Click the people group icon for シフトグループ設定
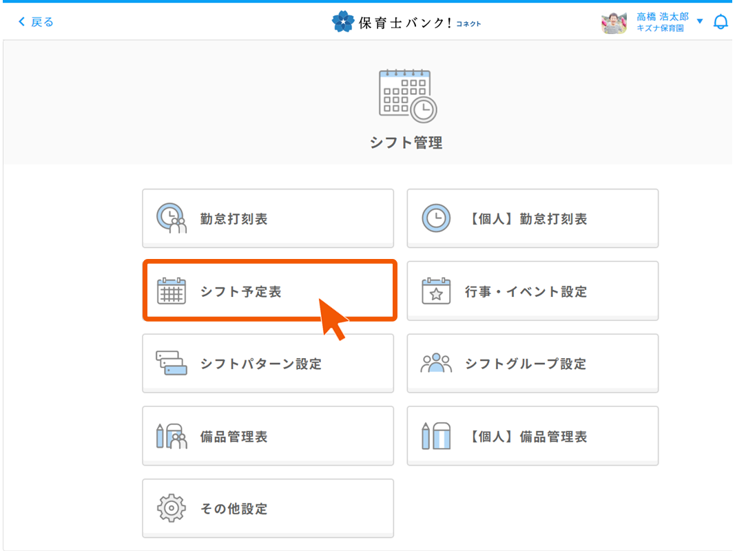 435,364
